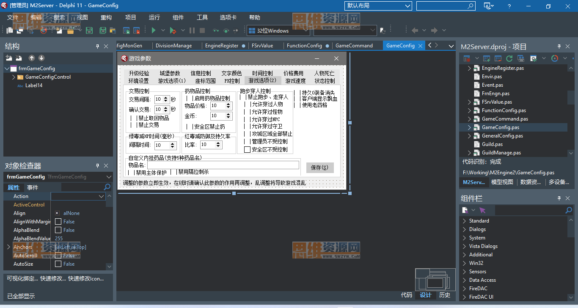Click the New items star icon
The image size is (578, 308).
(59, 30)
